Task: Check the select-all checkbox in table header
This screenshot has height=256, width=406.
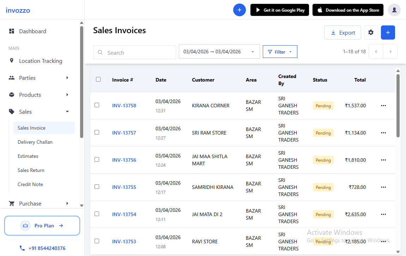Action: click(98, 79)
